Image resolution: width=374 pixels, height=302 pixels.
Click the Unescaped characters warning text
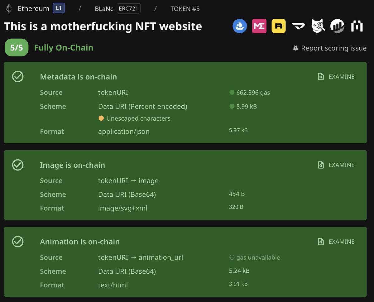point(138,118)
